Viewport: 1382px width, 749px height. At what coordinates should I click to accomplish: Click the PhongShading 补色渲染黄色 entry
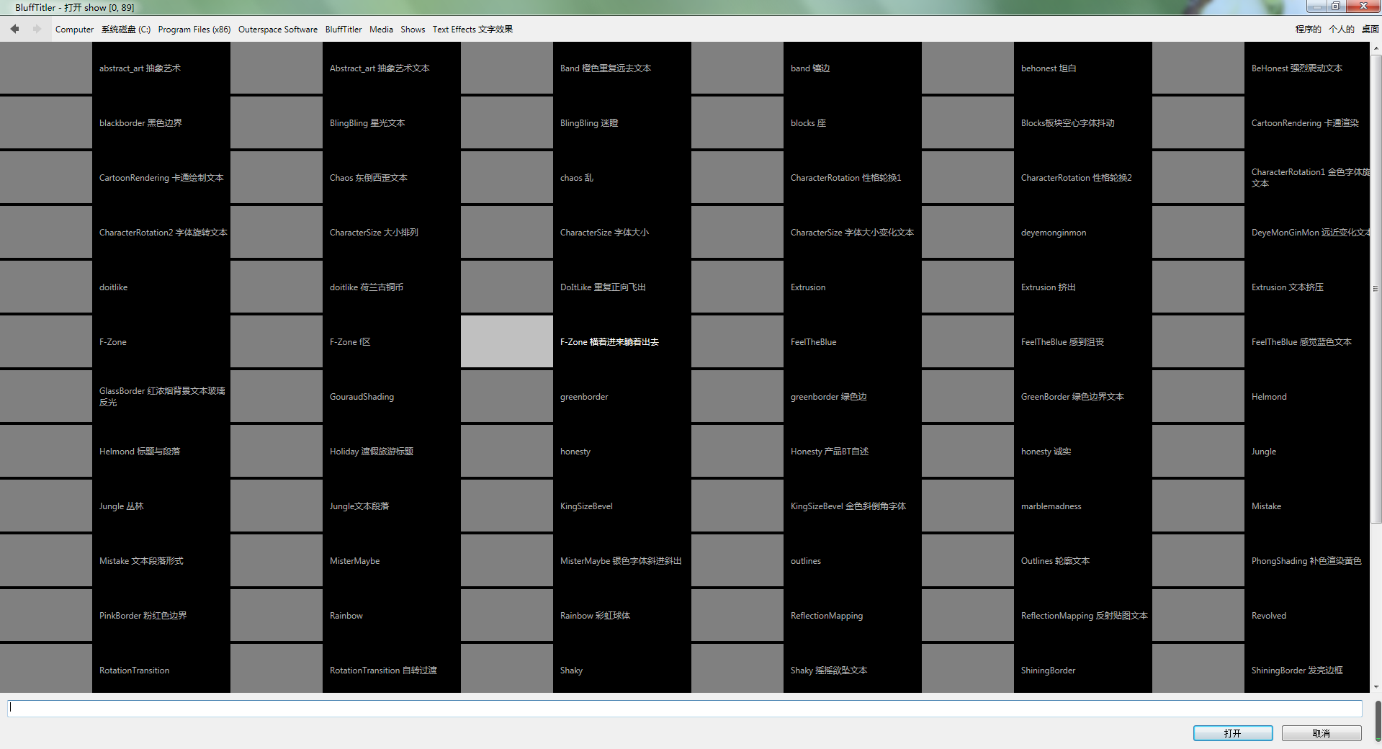[1306, 561]
